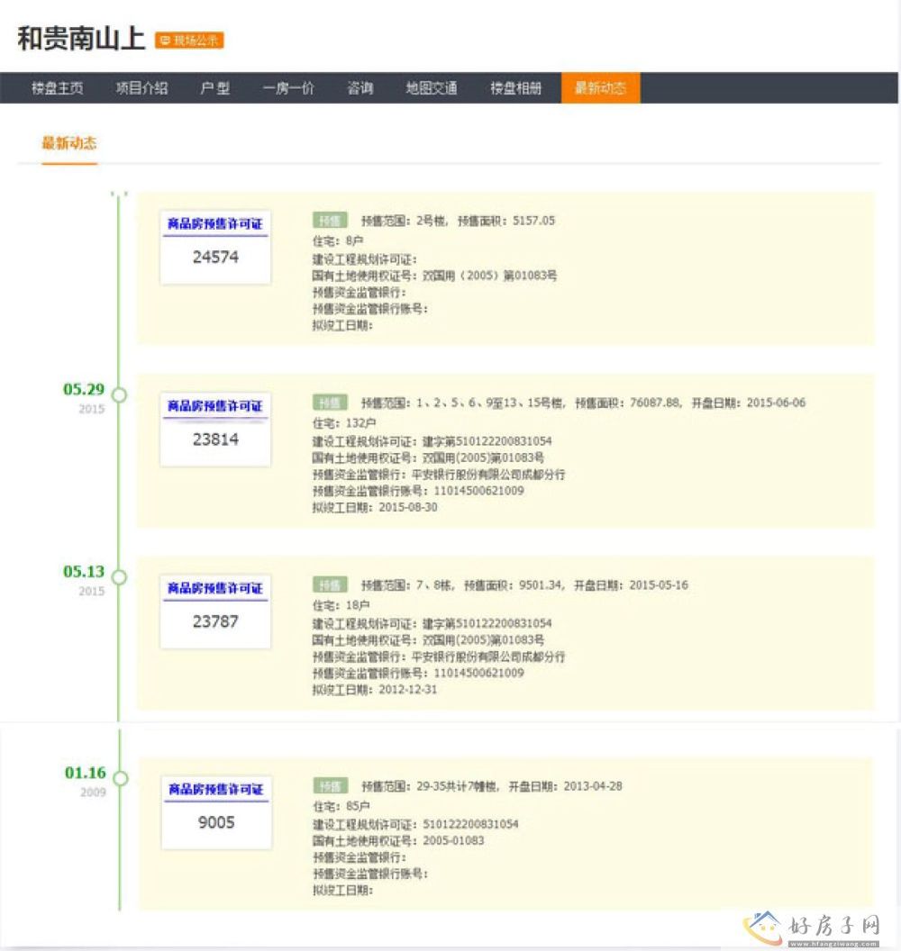The width and height of the screenshot is (901, 951).
Task: Go to 项目介绍 tab
Action: pos(141,88)
